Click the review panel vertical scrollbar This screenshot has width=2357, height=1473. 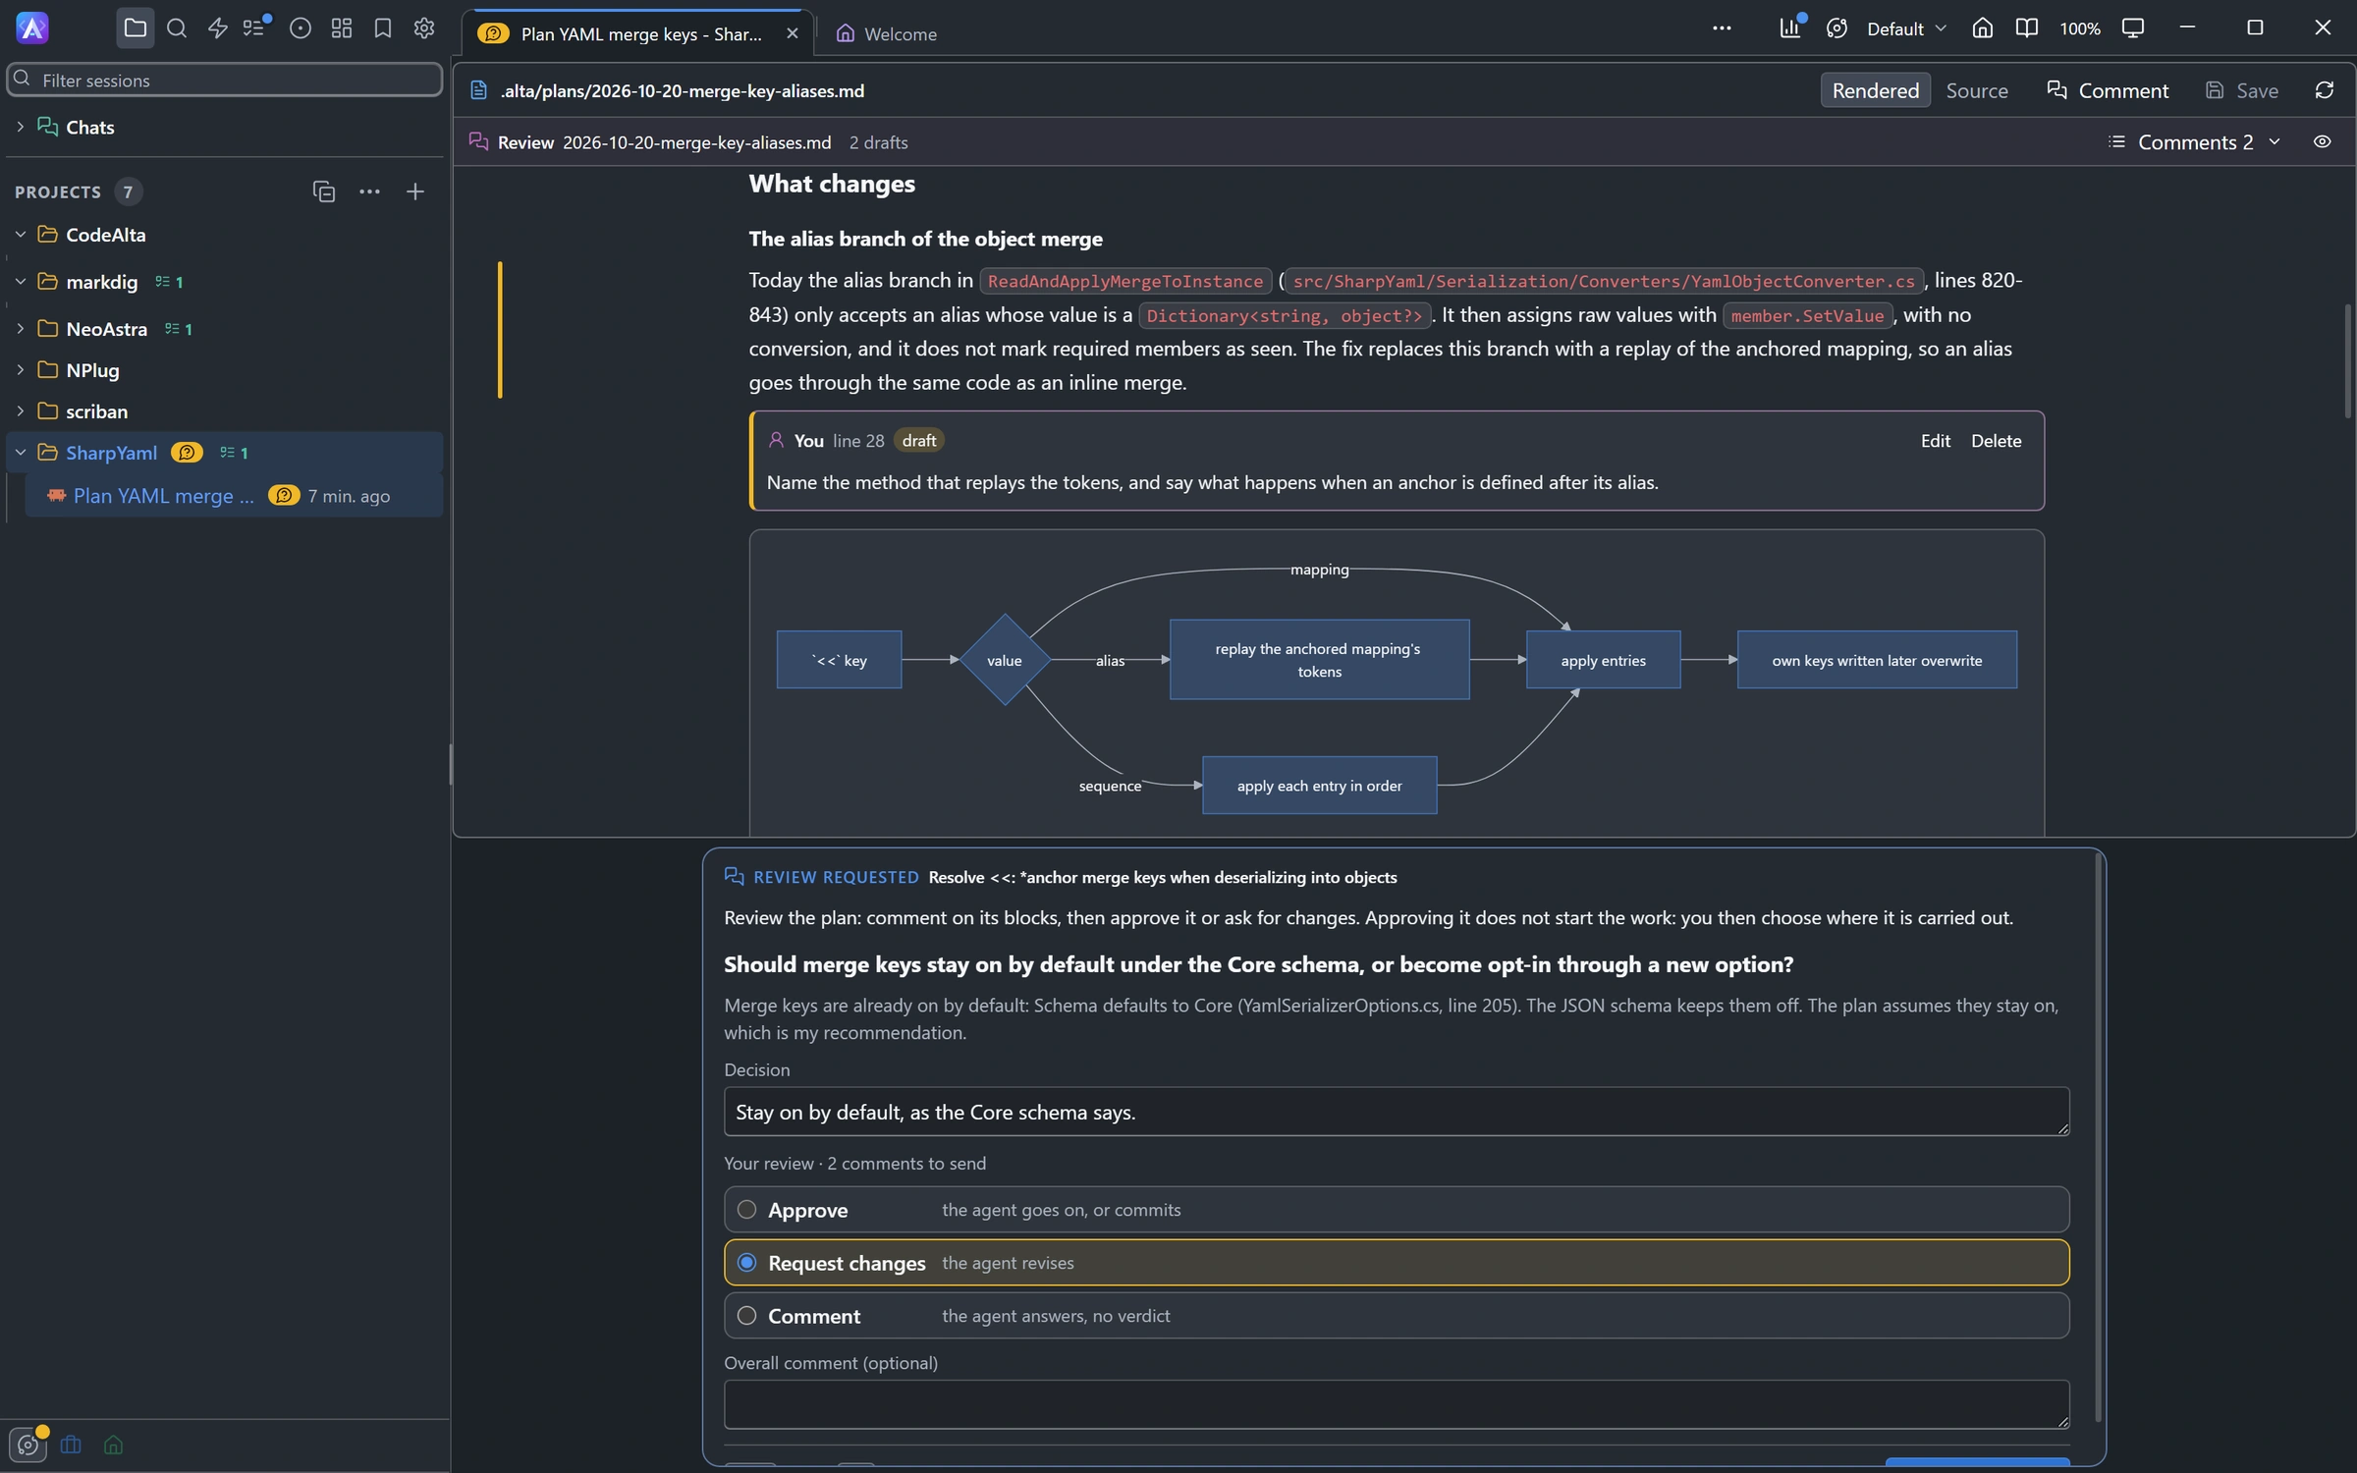(2099, 1139)
